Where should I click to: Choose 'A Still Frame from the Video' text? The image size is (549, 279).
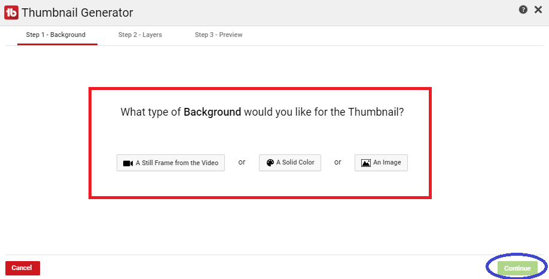tap(178, 163)
